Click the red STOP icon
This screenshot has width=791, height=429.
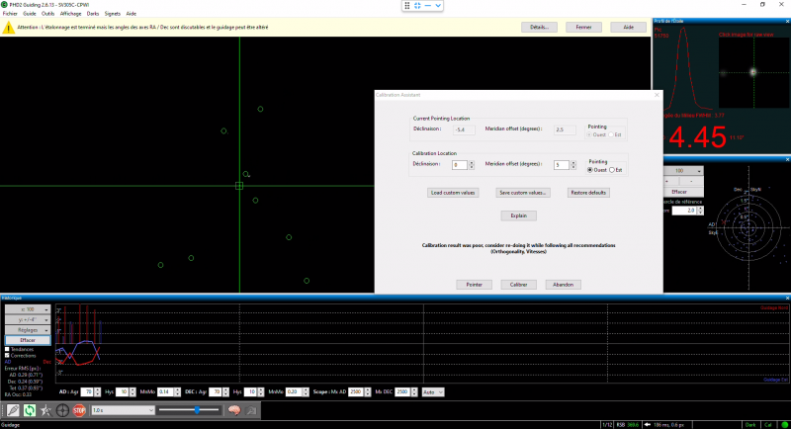[79, 410]
